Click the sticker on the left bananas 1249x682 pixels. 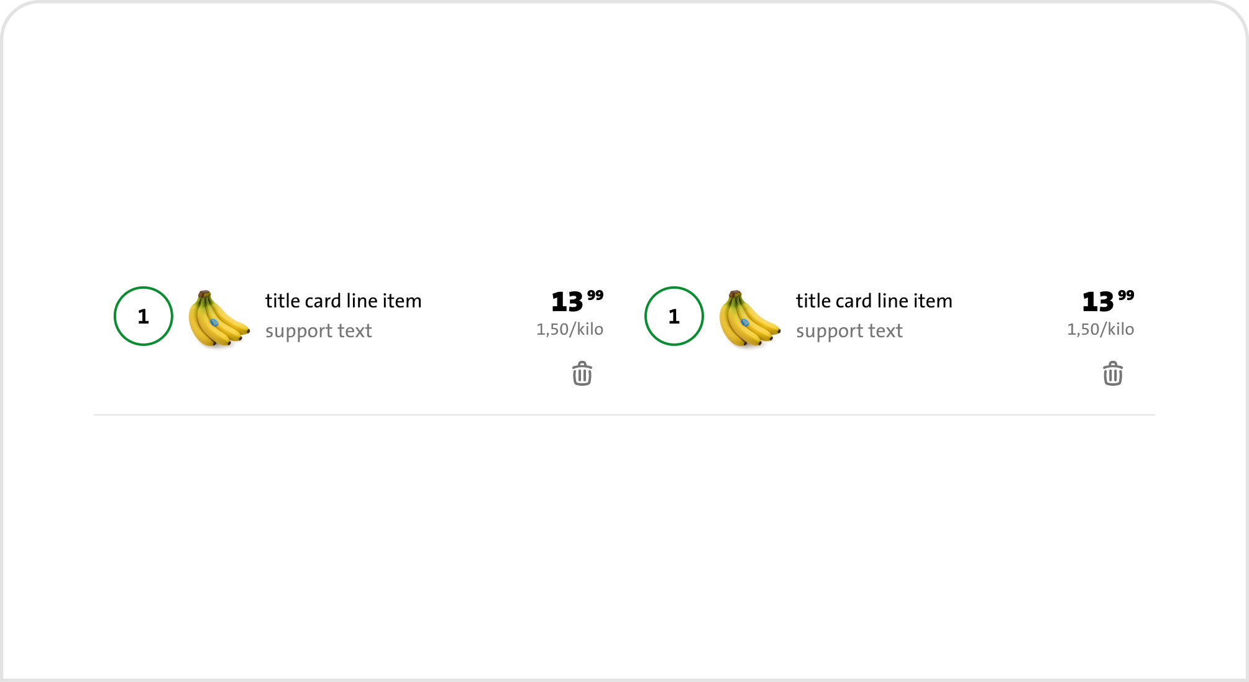(x=214, y=323)
